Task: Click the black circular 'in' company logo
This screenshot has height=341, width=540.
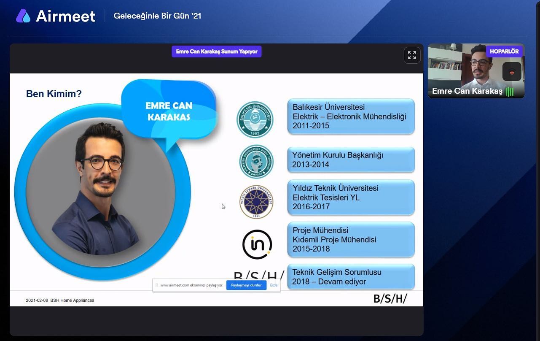Action: (257, 244)
